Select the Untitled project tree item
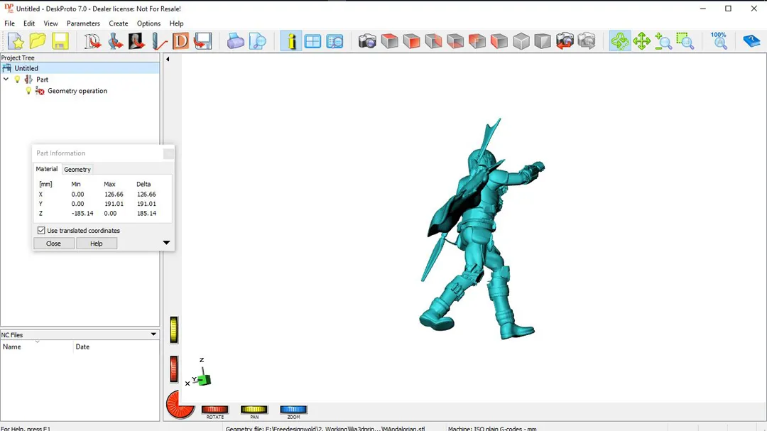Screen dimensions: 767x431 [26, 68]
